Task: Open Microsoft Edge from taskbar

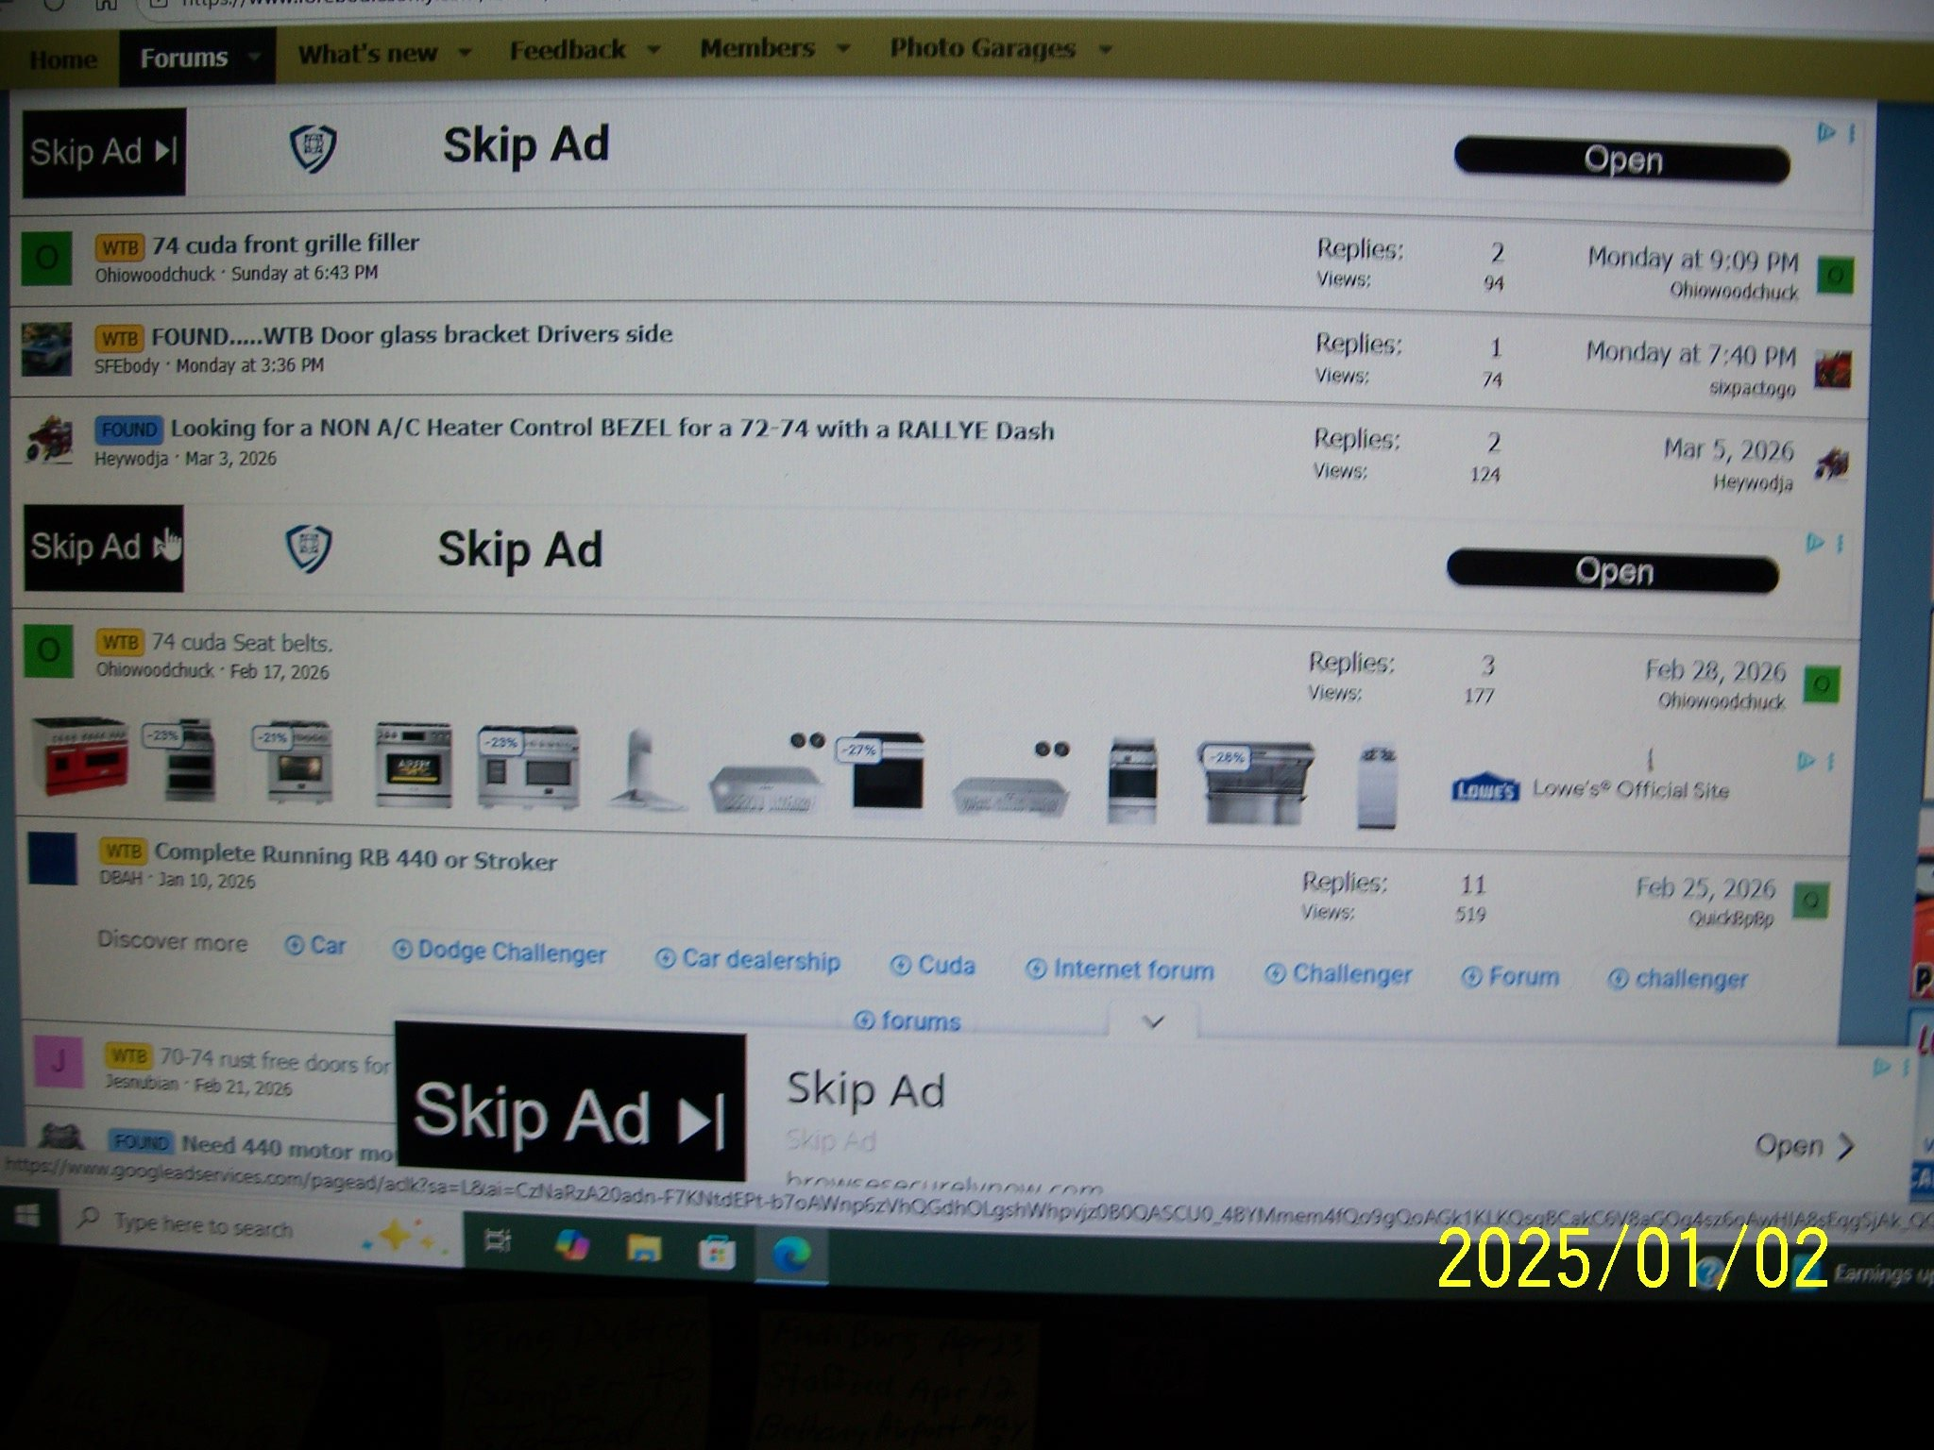Action: [x=790, y=1255]
